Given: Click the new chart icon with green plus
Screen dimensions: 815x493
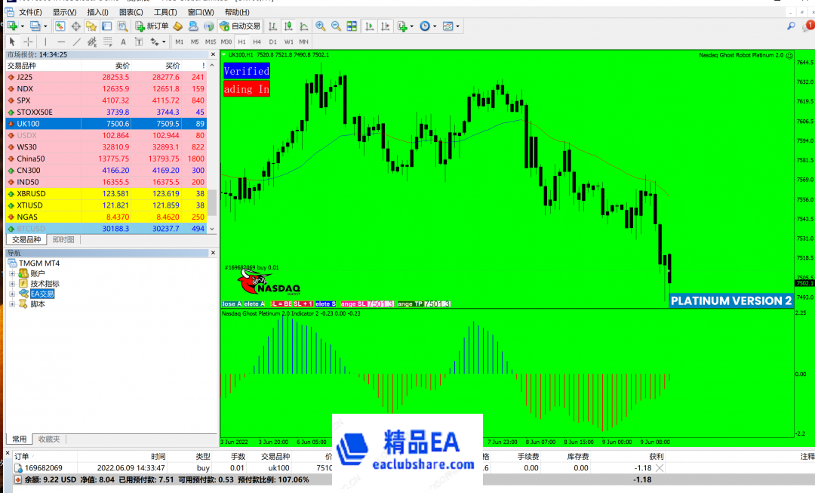Looking at the screenshot, I should click(13, 26).
